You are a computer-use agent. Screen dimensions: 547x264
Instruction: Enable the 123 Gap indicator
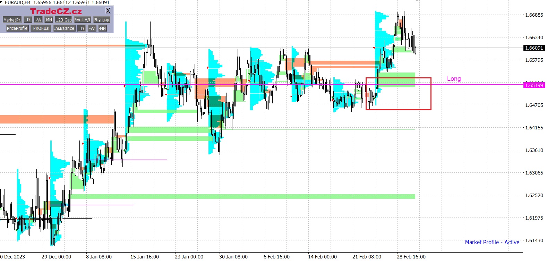click(63, 20)
